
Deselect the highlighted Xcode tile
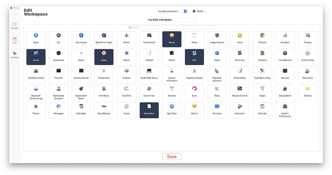36,57
